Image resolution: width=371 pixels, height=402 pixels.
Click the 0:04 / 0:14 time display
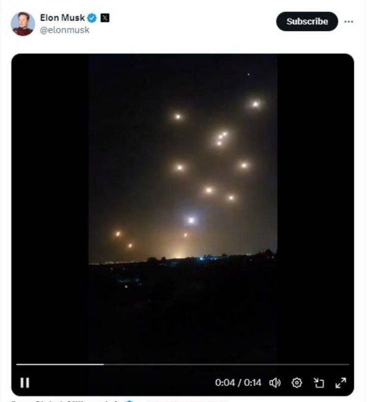[x=238, y=383]
